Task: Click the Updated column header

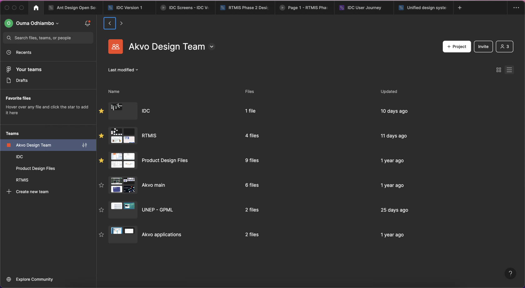Action: [x=389, y=91]
